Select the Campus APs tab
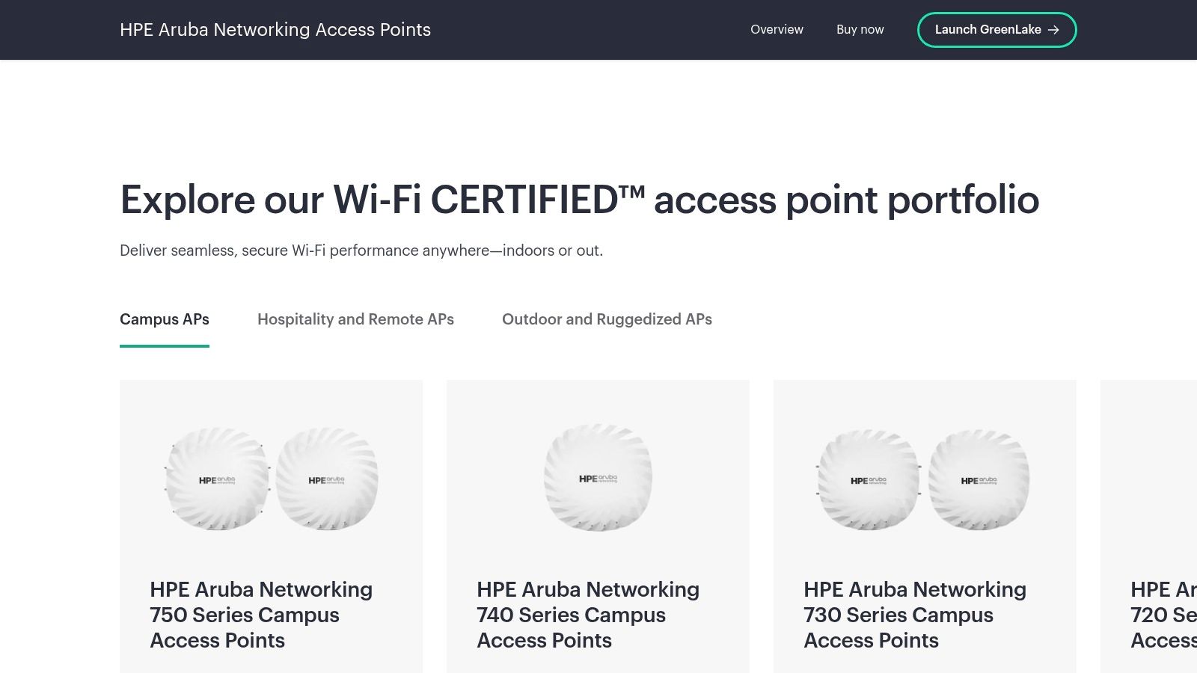Screen dimensions: 1197x673 pos(165,319)
